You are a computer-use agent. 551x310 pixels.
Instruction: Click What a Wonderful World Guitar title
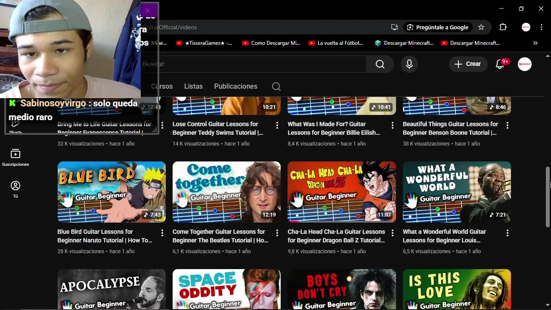(x=444, y=236)
